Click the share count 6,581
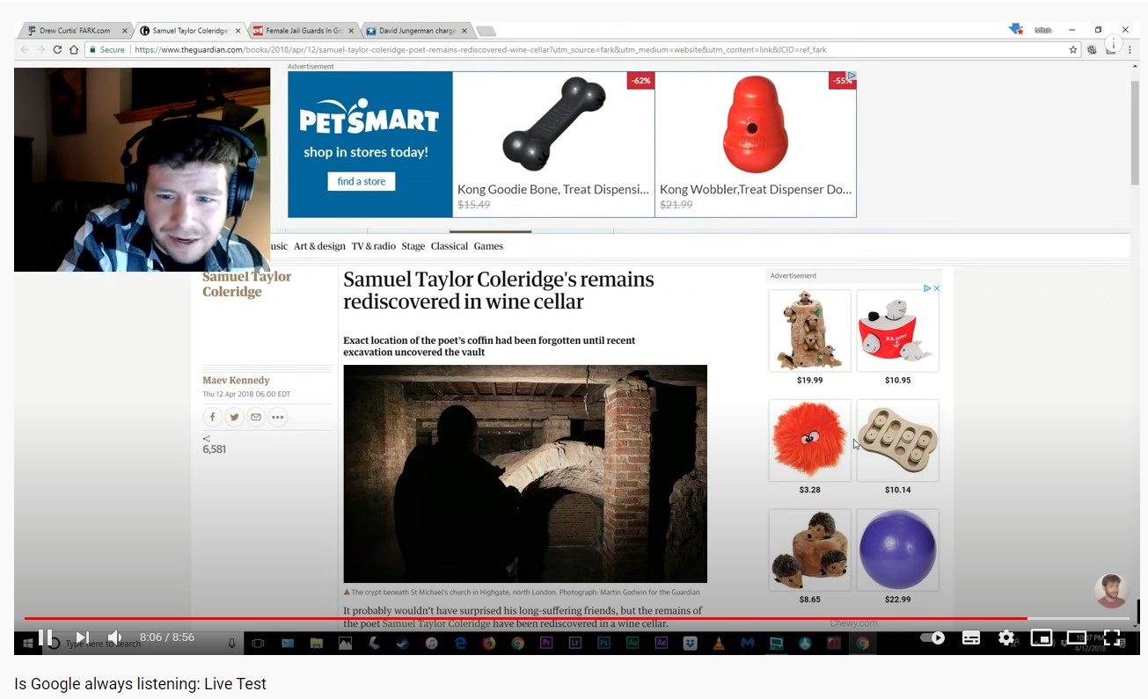 point(214,449)
